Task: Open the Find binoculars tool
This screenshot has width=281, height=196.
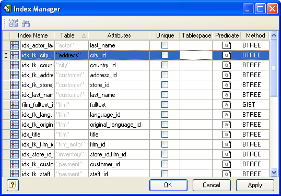Action: pos(26,23)
